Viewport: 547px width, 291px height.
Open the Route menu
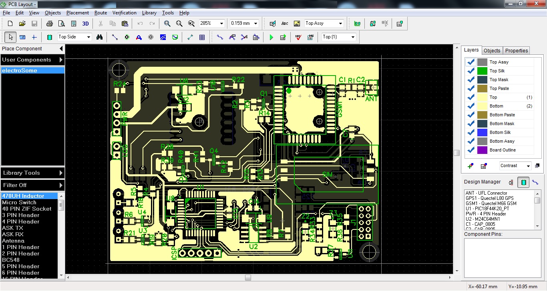coord(101,12)
